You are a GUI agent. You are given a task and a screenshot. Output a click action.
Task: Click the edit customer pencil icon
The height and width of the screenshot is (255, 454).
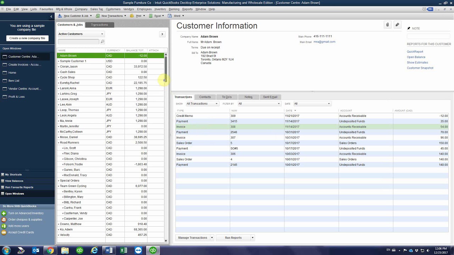[397, 25]
